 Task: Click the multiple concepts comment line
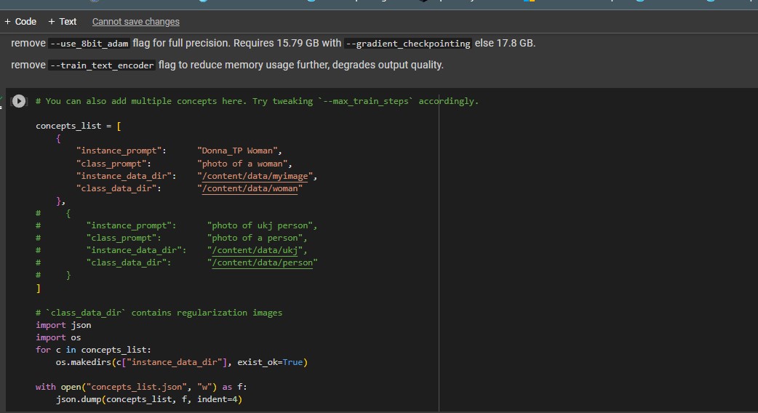pos(258,102)
